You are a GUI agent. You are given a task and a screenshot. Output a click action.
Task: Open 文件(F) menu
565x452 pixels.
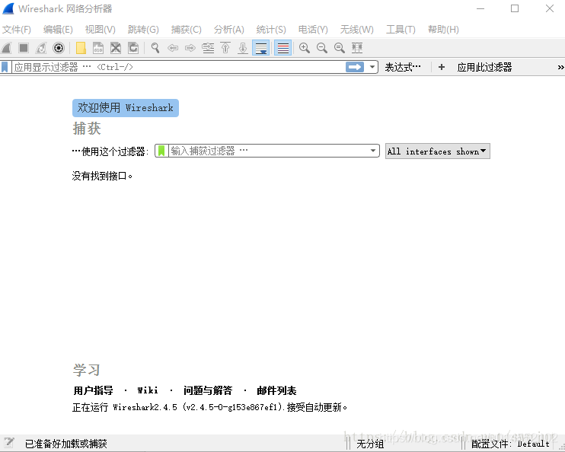click(x=17, y=30)
